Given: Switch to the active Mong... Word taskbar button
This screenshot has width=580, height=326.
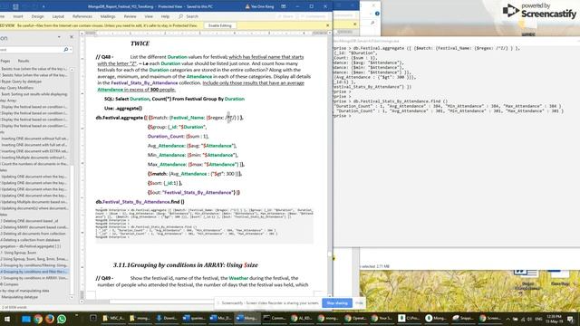Looking at the screenshot, I should tap(246, 318).
